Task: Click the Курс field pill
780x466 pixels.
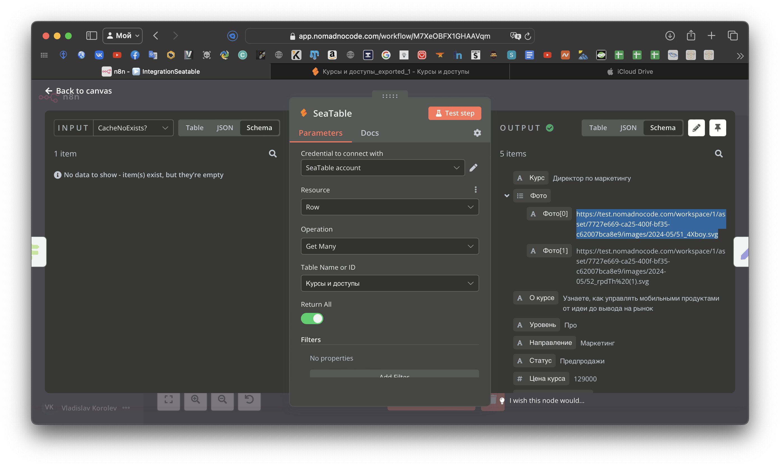Action: [531, 178]
